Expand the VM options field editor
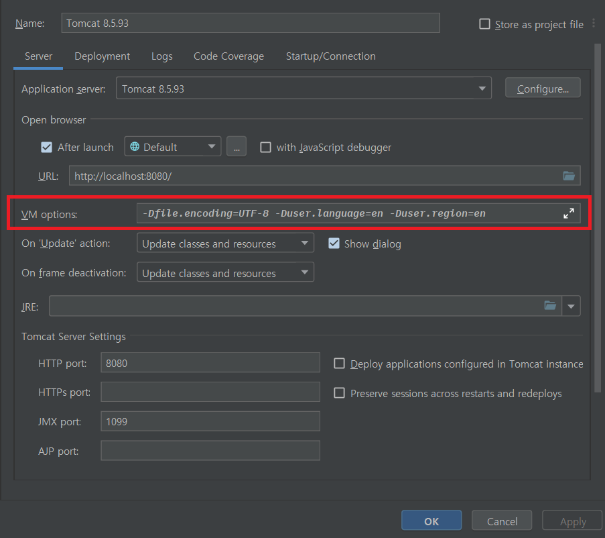The image size is (605, 538). click(x=569, y=213)
